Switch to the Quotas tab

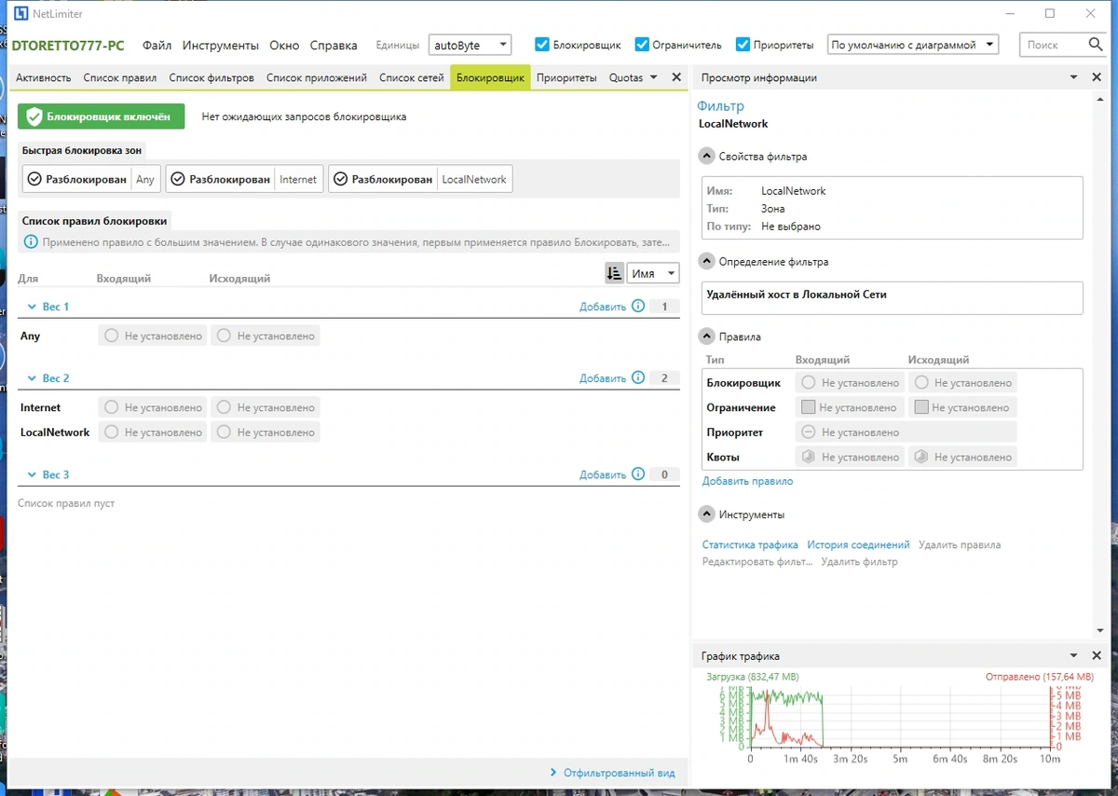[x=626, y=77]
